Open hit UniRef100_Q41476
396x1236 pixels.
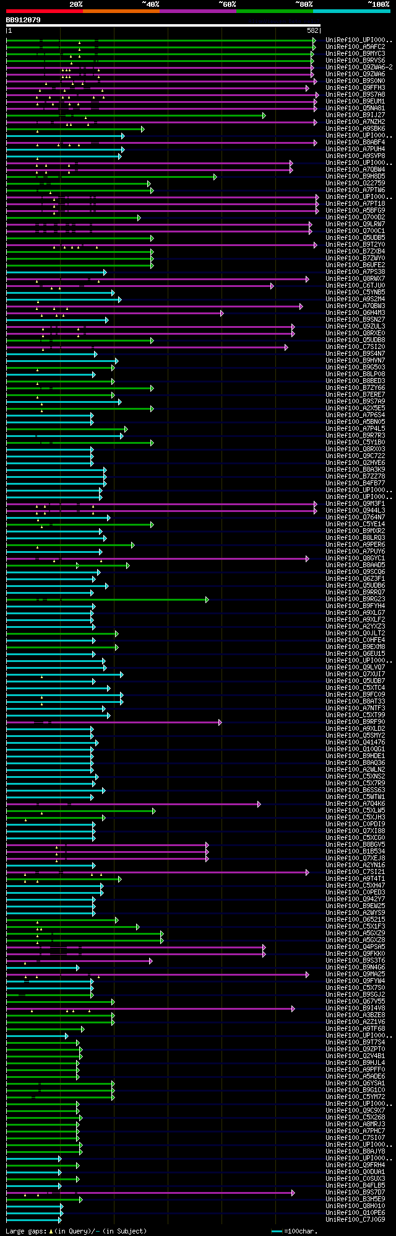tap(355, 742)
